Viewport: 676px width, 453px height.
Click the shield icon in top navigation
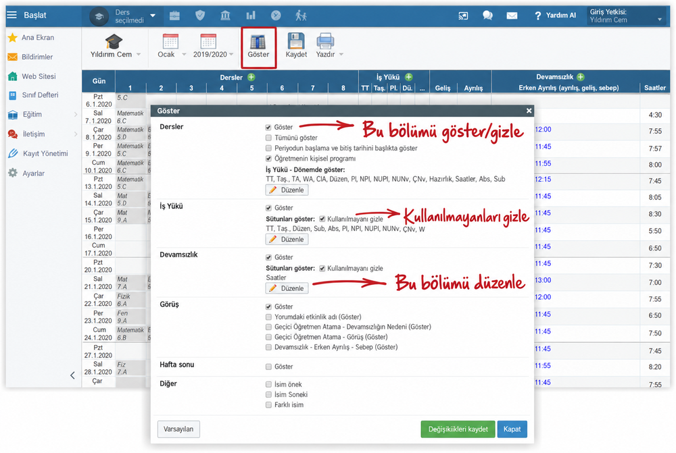tap(200, 16)
